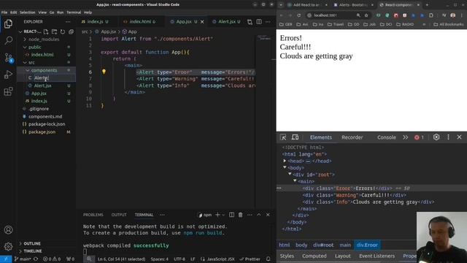Open the Recorder tab in DevTools
The height and width of the screenshot is (263, 467).
pyautogui.click(x=352, y=137)
